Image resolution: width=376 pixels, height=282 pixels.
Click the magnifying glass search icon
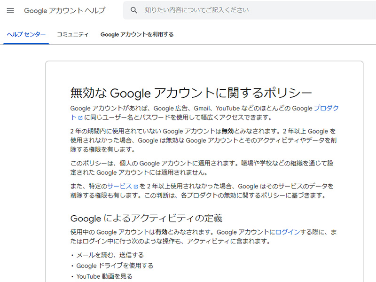coord(134,10)
